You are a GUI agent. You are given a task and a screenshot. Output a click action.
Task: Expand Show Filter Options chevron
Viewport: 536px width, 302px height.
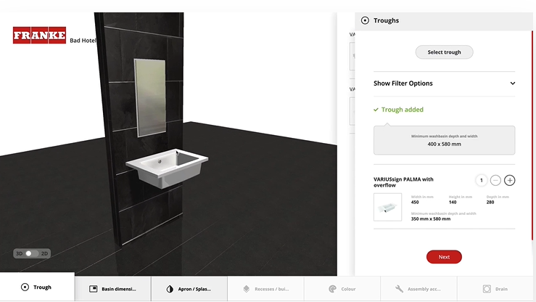click(x=512, y=83)
